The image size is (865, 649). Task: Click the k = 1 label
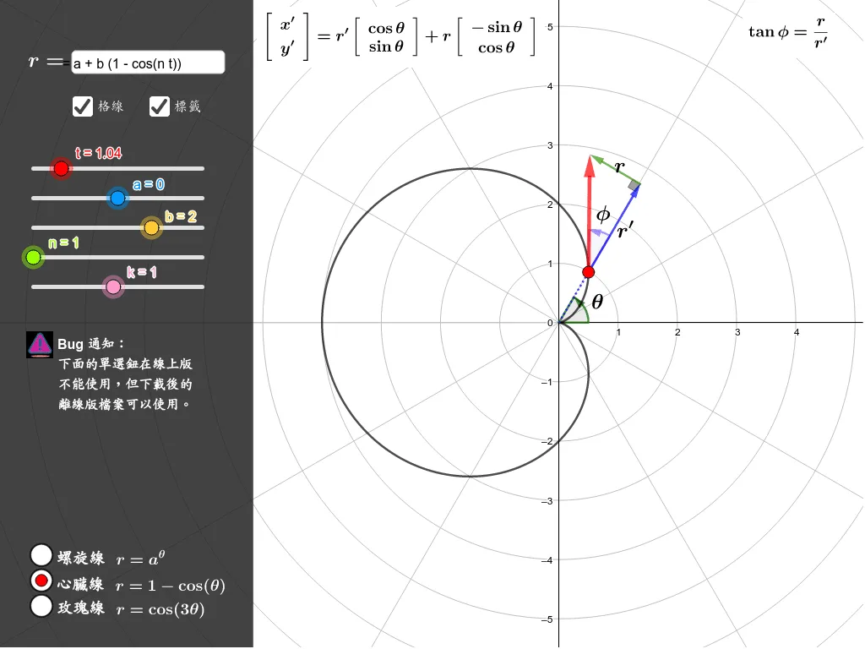coord(142,272)
